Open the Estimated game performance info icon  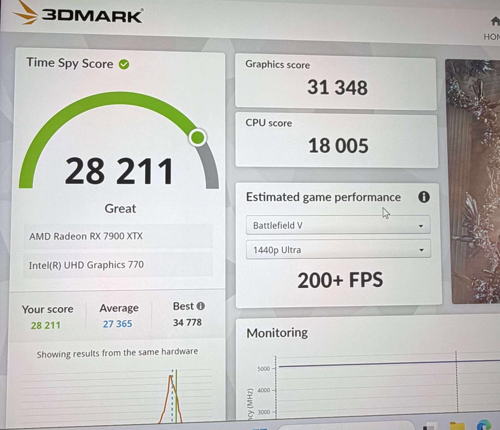pyautogui.click(x=424, y=197)
